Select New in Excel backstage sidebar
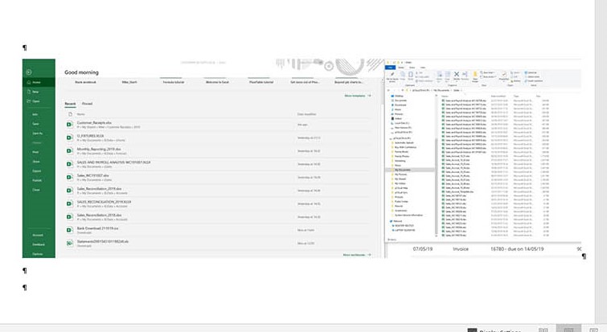Screen dimensions: 607x332 tap(33, 92)
